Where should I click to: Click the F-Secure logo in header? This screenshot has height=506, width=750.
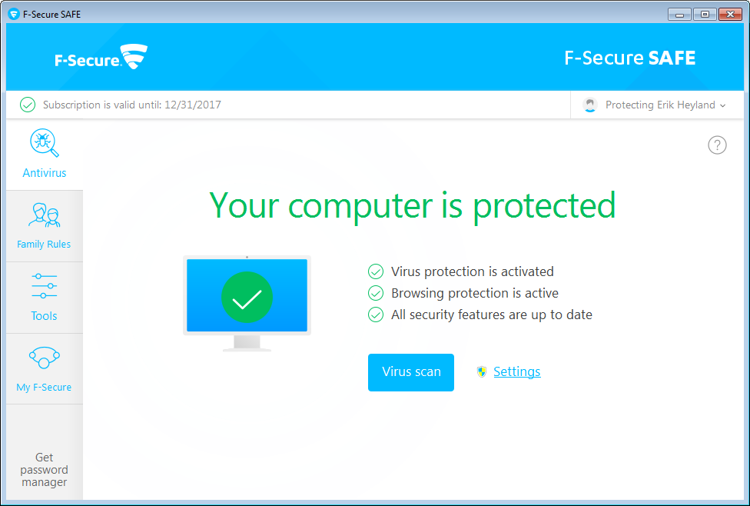point(101,58)
